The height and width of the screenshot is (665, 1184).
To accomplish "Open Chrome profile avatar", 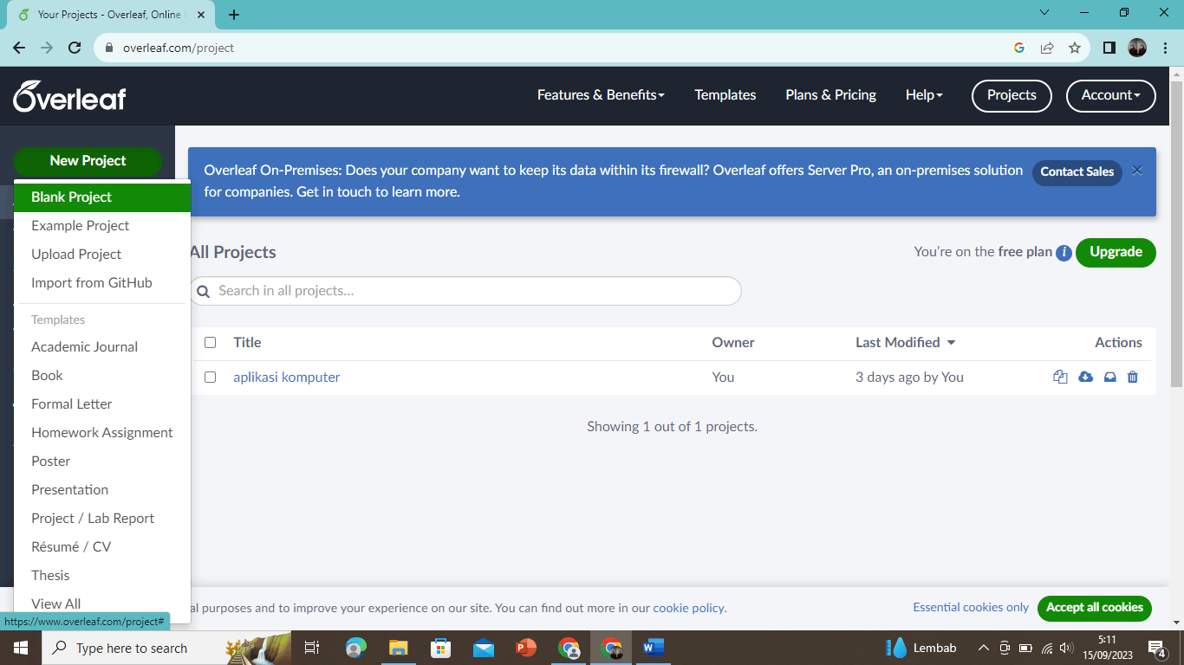I will pos(1137,48).
